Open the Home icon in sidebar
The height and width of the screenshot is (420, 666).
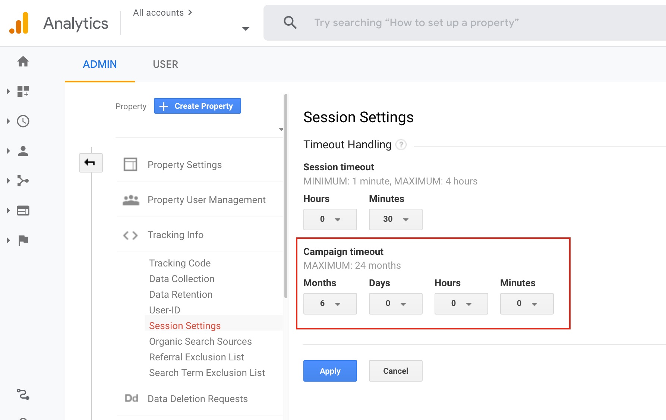(23, 61)
